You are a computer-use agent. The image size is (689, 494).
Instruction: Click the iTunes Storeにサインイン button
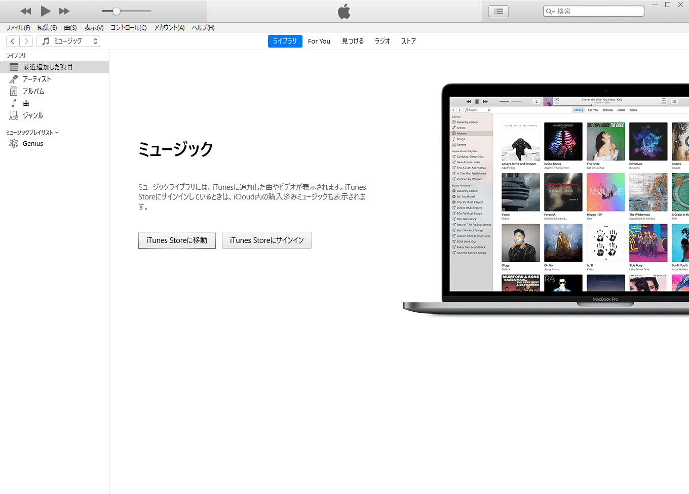pos(267,240)
